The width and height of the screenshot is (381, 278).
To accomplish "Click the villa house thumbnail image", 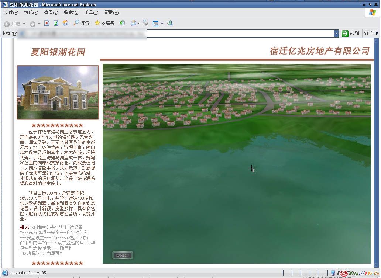I will point(58,92).
